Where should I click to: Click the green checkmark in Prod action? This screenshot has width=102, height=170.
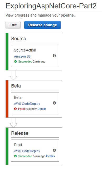16,156
